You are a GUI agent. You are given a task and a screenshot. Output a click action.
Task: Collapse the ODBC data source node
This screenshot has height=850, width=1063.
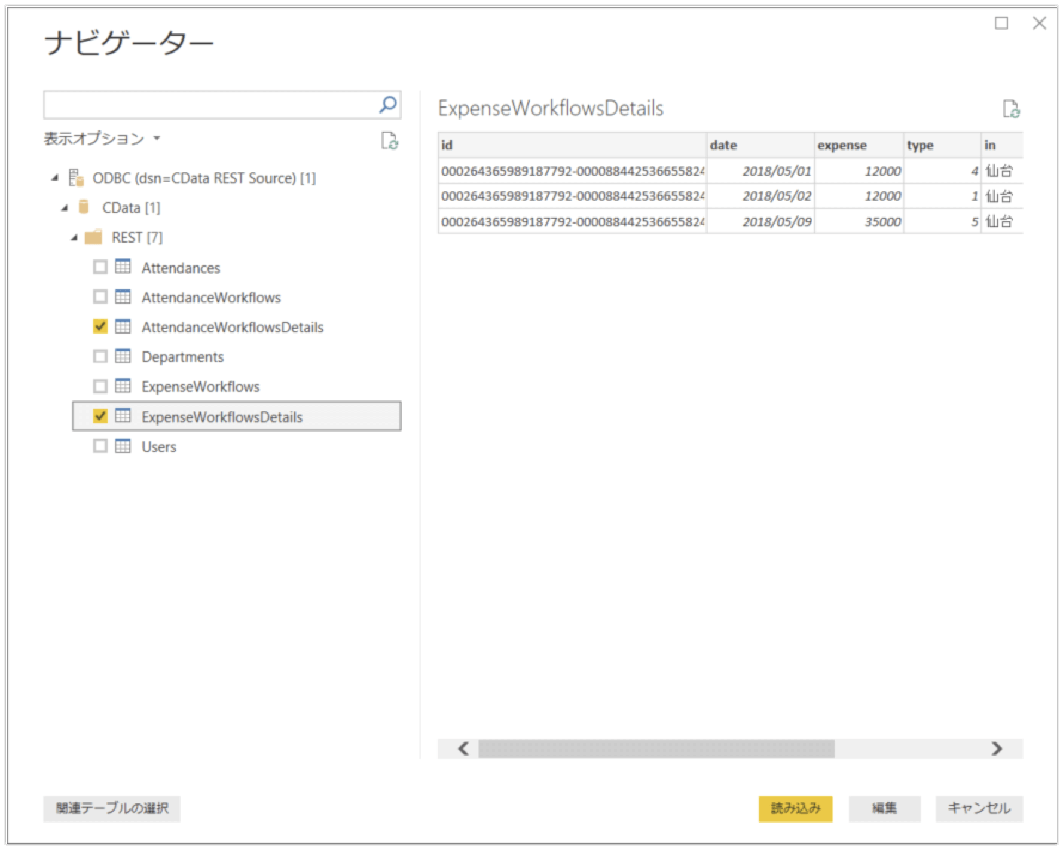click(55, 178)
